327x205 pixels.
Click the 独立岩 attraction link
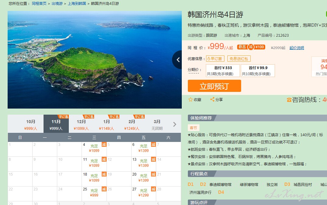[x=272, y=184]
